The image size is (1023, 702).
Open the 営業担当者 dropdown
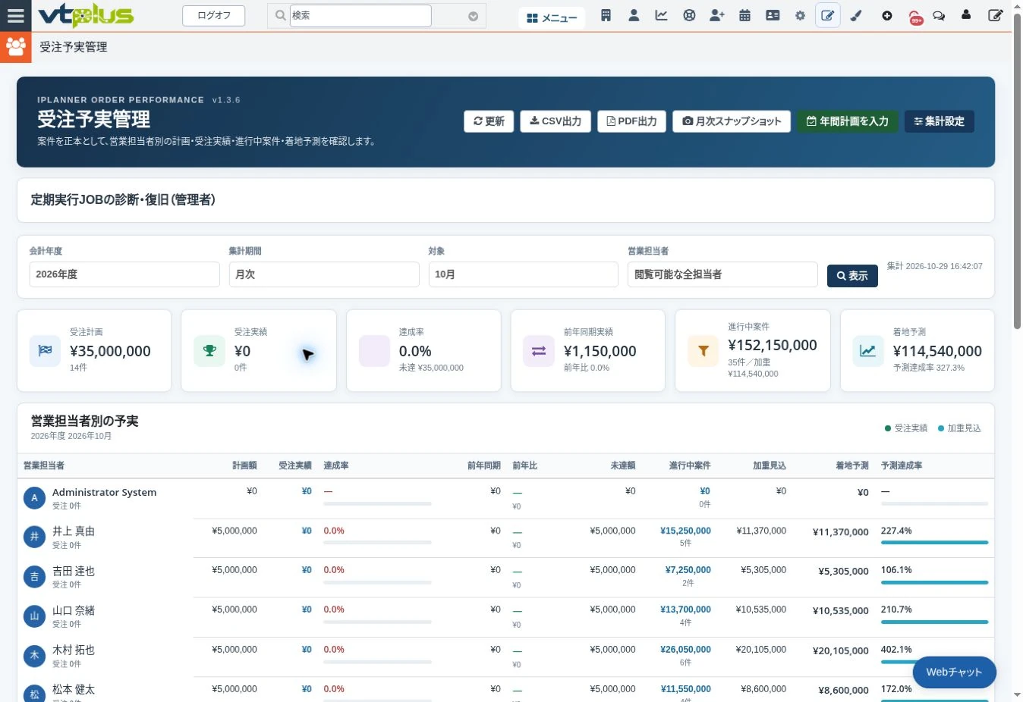[x=722, y=274]
